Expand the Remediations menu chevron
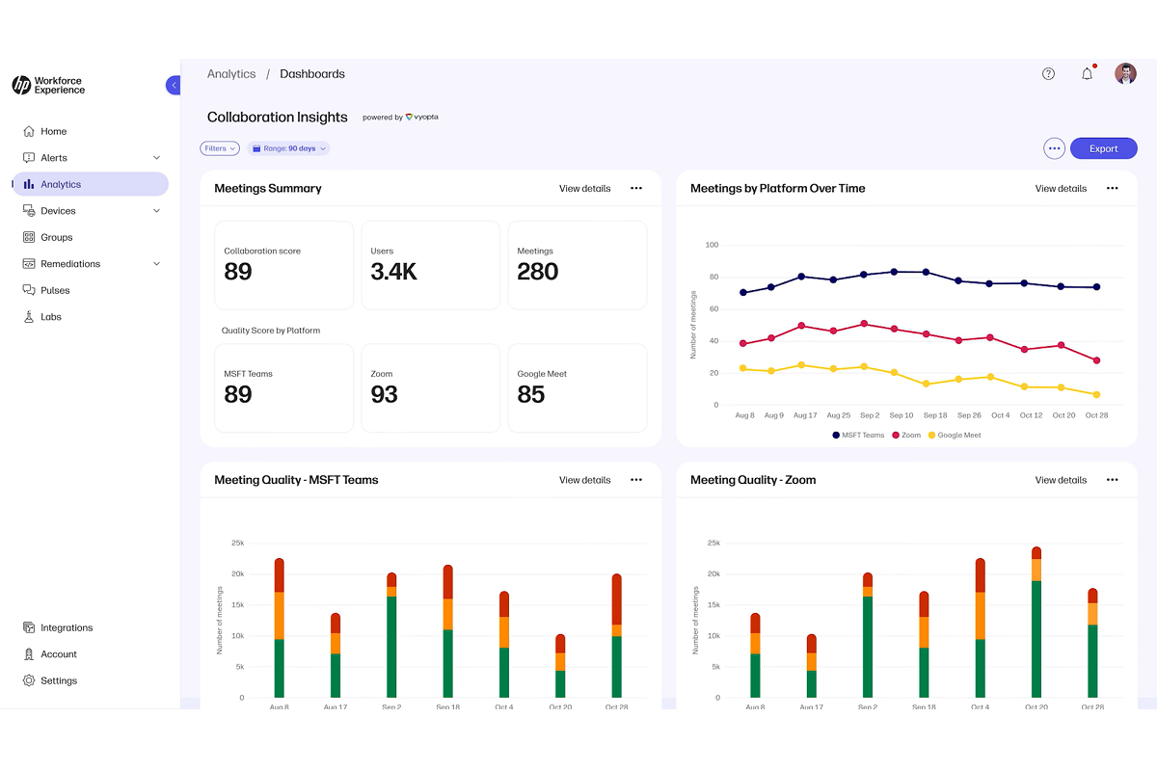The width and height of the screenshot is (1157, 771). (x=157, y=264)
